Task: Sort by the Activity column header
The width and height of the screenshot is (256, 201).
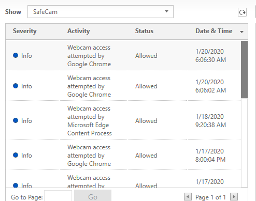Action: 78,31
